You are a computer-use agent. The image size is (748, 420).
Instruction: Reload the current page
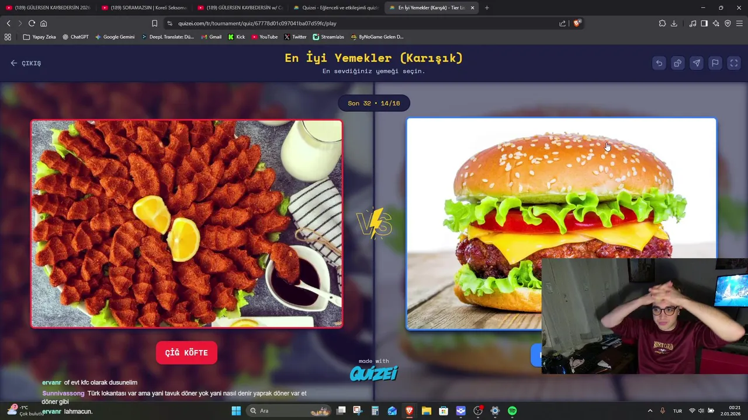point(32,23)
